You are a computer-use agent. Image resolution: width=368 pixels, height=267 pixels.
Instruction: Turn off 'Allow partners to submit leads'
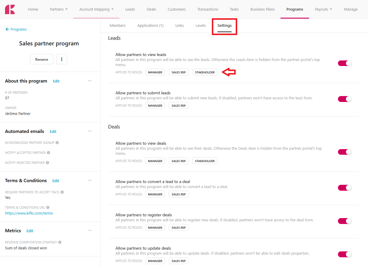tap(345, 99)
